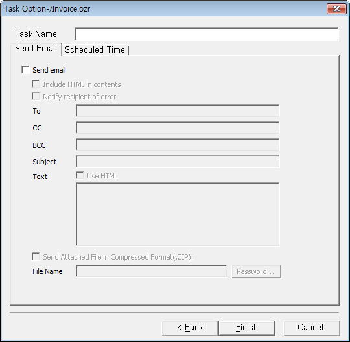Tick the Use HTML checkbox
350x342 pixels.
click(x=80, y=176)
